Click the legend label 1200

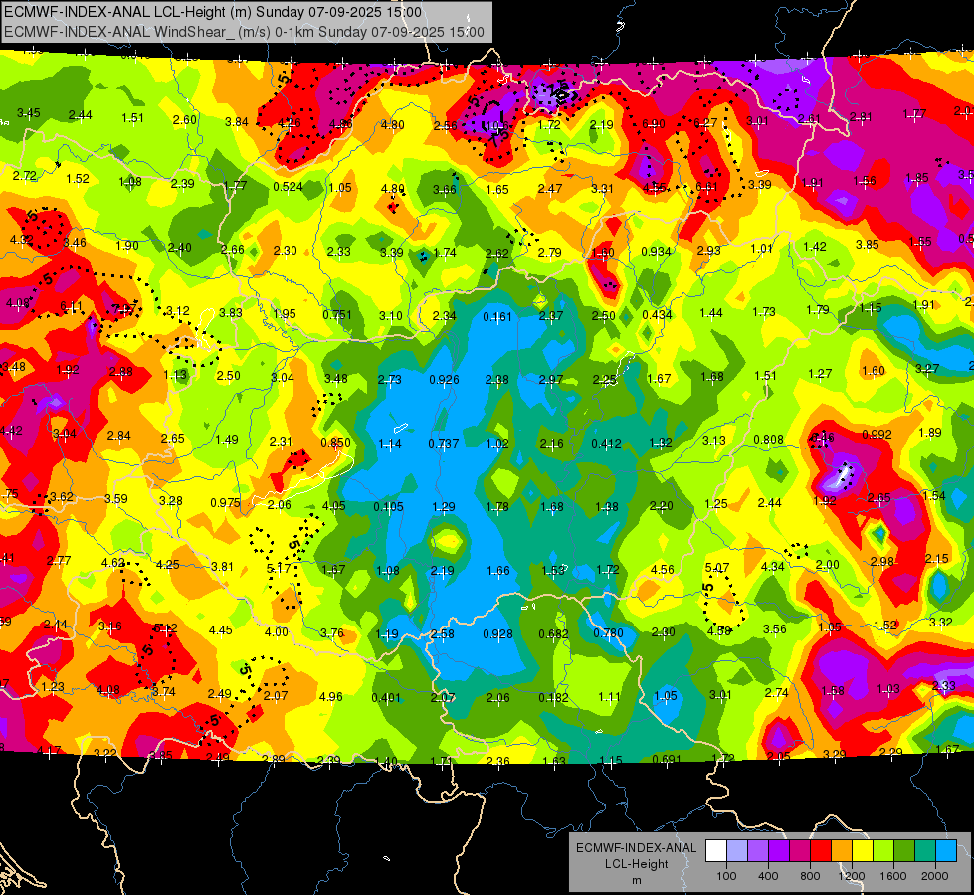[x=852, y=876]
